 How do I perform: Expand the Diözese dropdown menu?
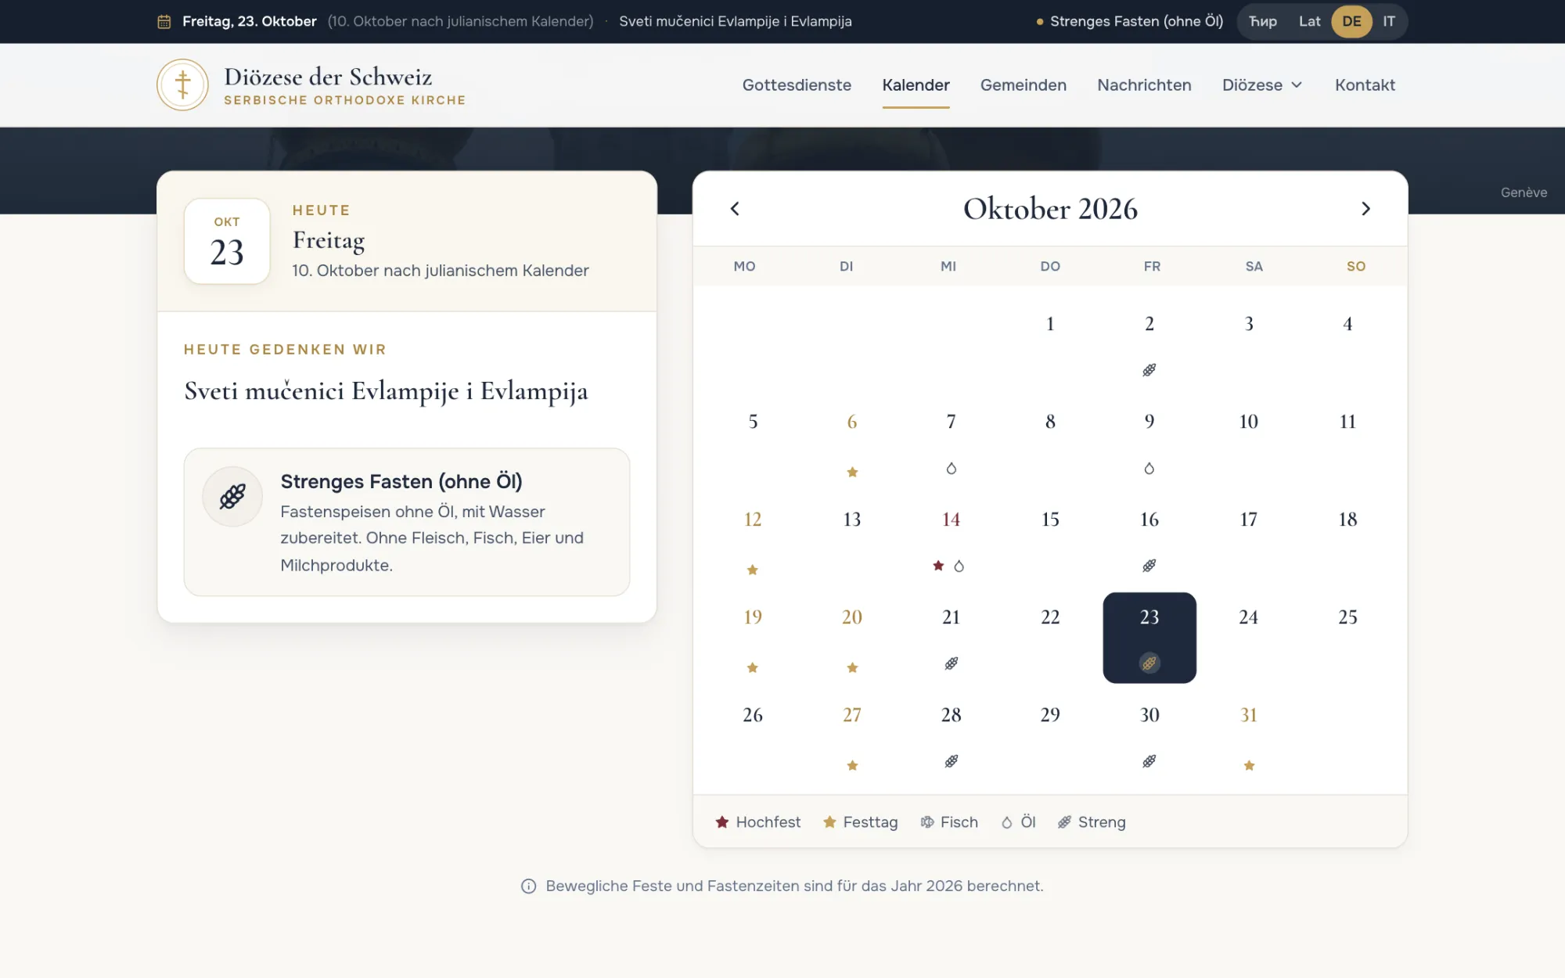(x=1263, y=84)
